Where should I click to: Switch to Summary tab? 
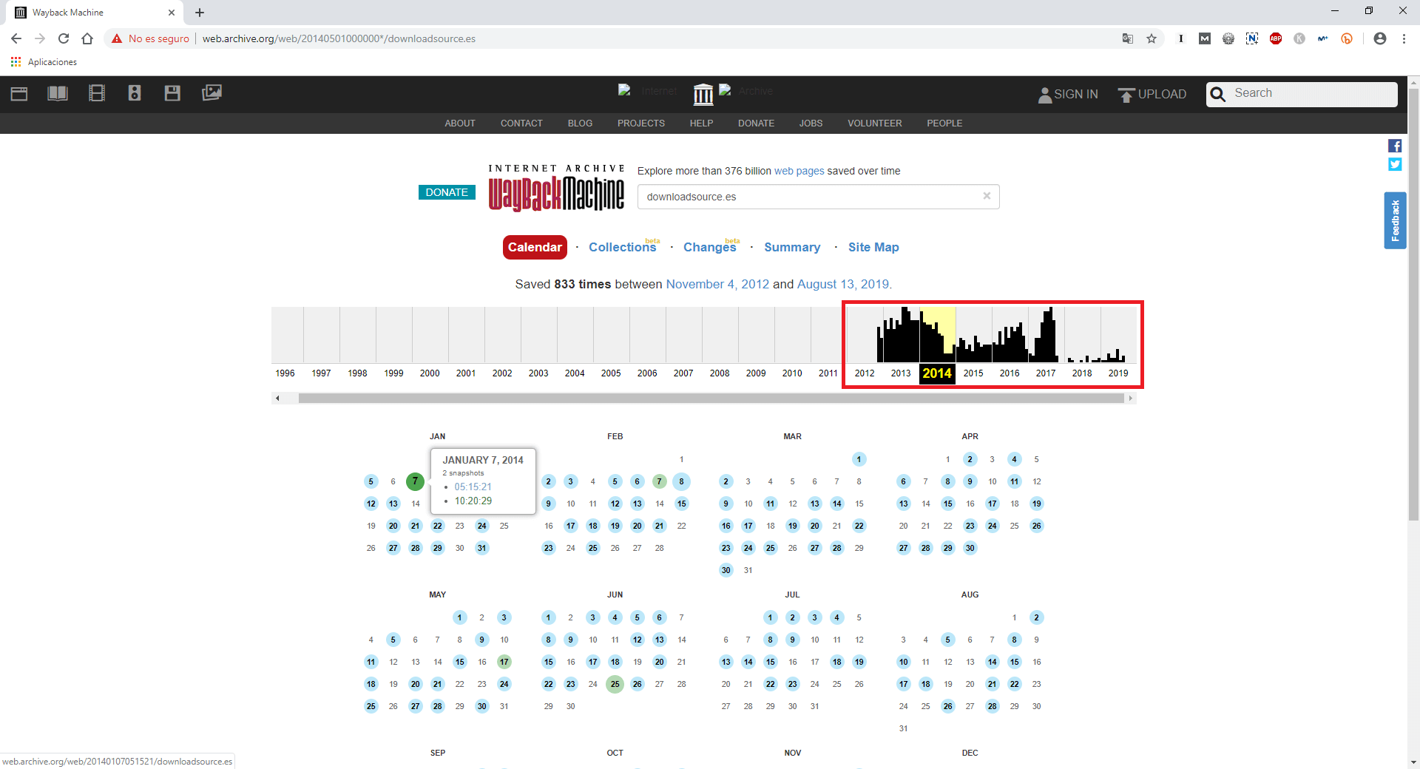tap(792, 247)
